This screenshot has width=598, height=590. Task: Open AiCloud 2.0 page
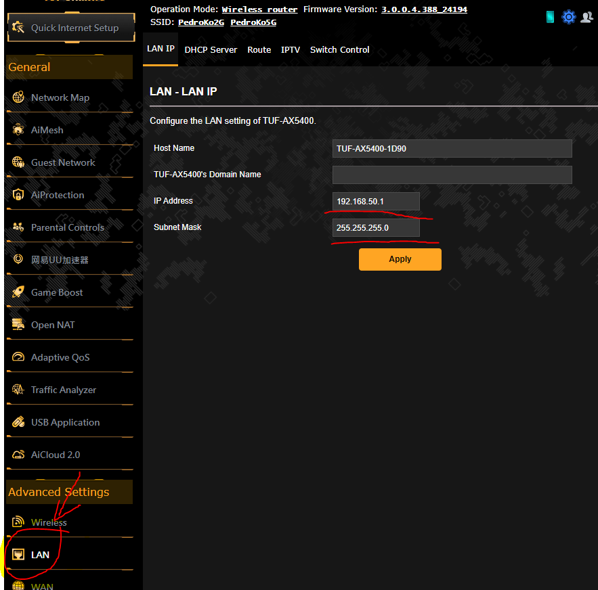70,455
